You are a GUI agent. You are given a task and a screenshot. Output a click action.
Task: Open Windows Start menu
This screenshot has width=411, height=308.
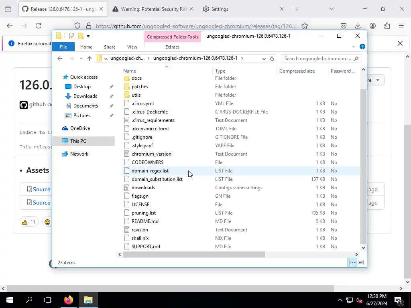pyautogui.click(x=10, y=300)
